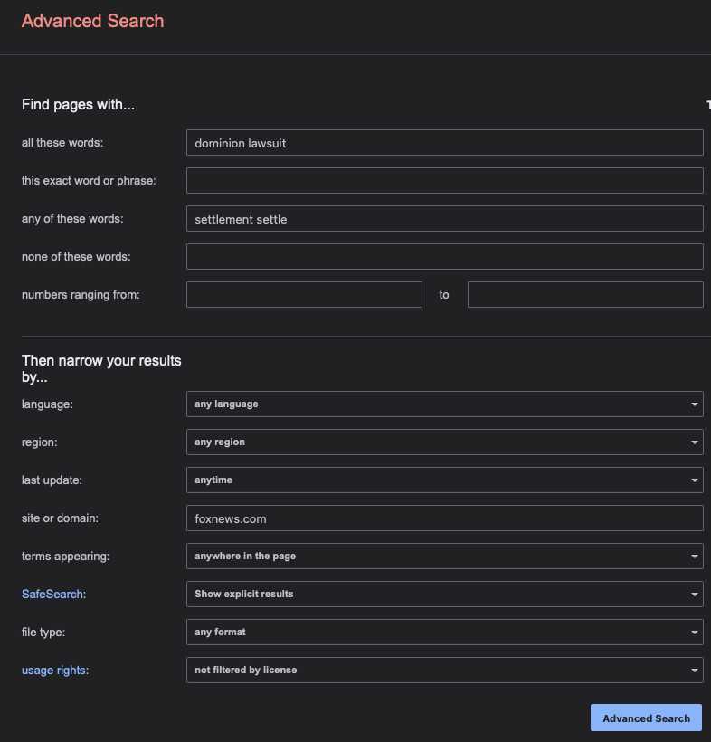
Task: Click the word 'to' between number fields
Action: (444, 294)
